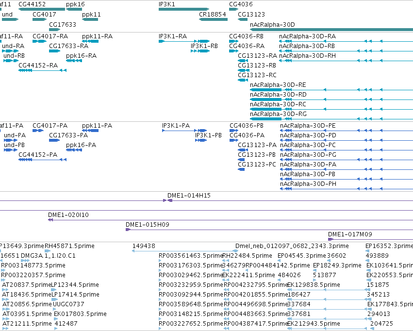The image size is (413, 331).
Task: Click the und-PA protein label
Action: [15, 135]
